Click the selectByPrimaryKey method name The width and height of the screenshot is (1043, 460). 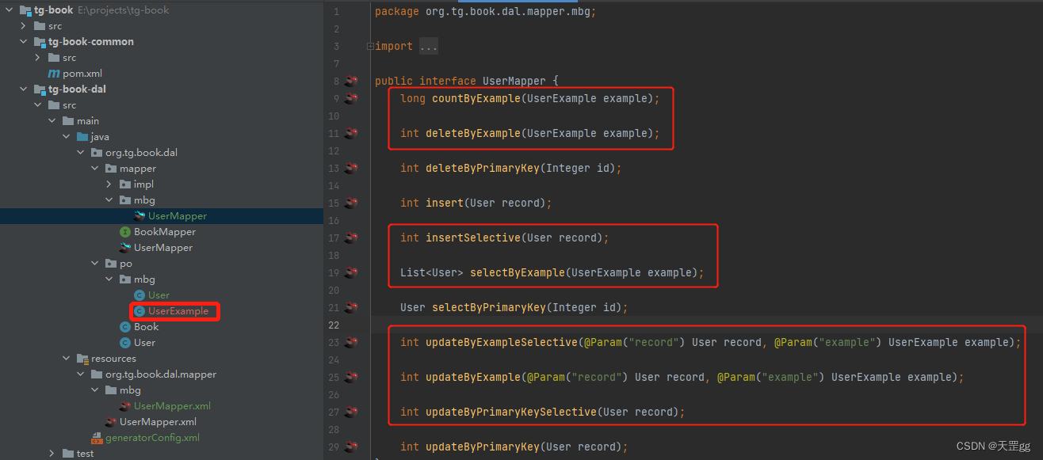[x=489, y=307]
